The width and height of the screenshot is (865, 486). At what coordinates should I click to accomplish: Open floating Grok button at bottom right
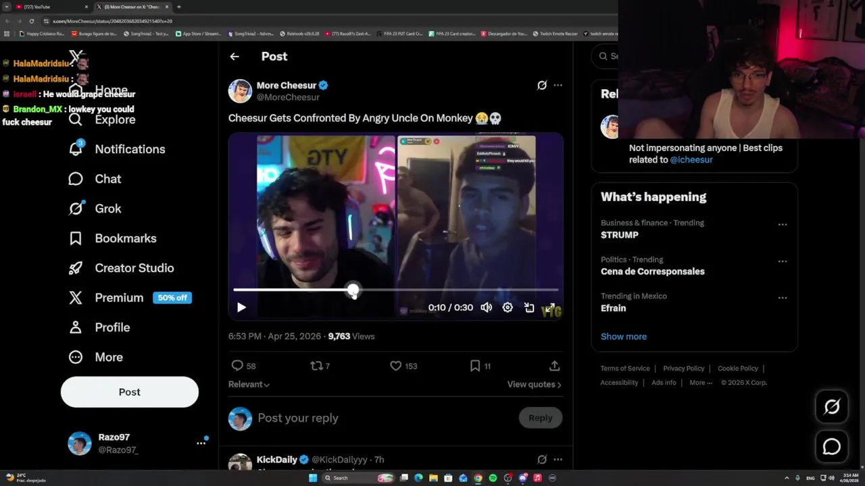coord(832,406)
